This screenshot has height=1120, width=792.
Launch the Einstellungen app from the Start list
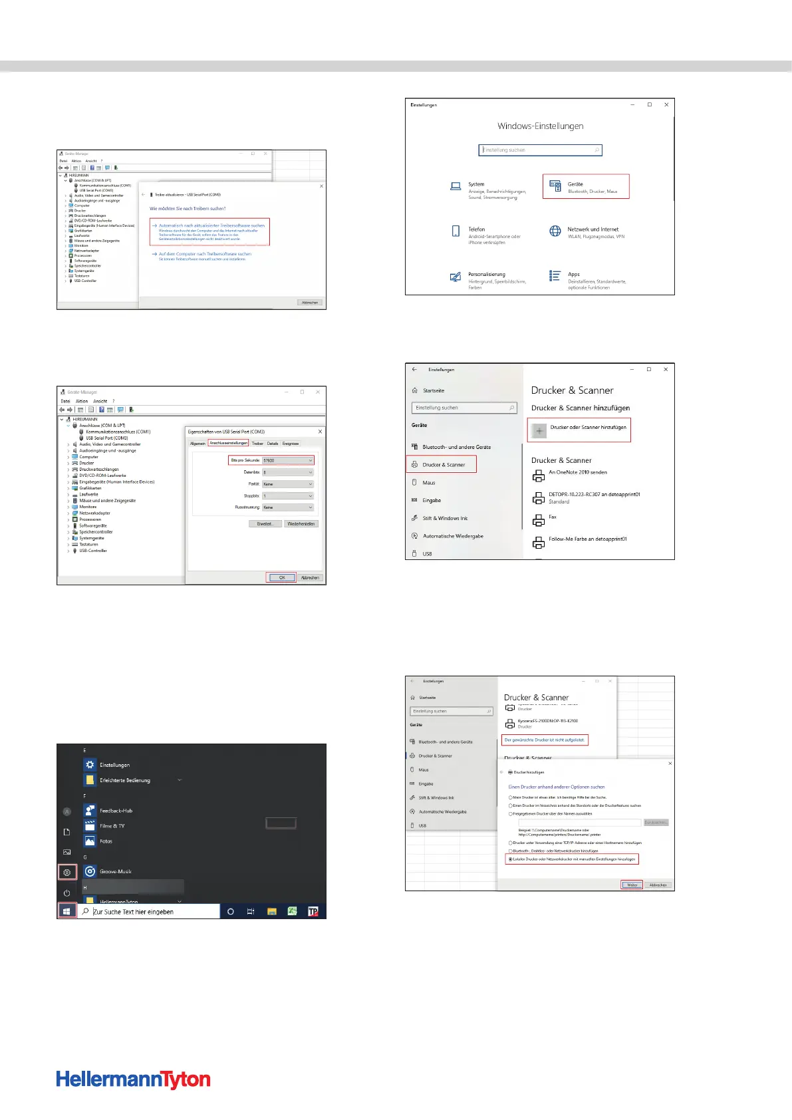(x=106, y=765)
